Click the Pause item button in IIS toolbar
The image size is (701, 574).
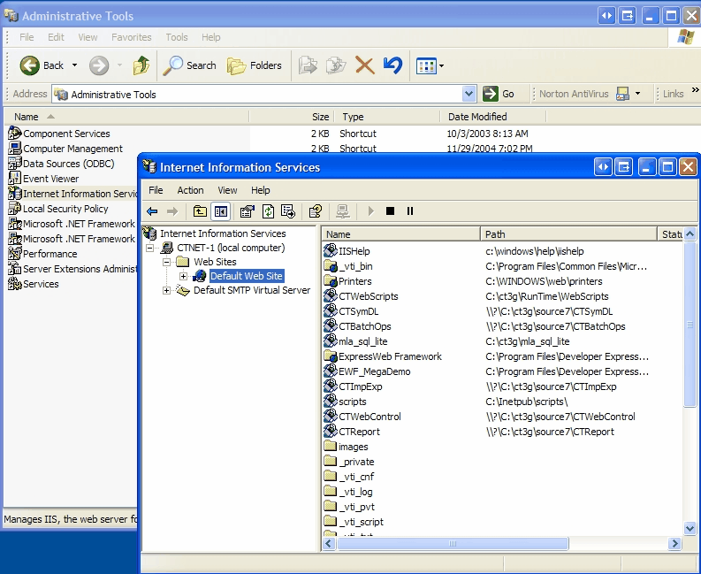(x=410, y=211)
